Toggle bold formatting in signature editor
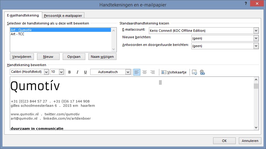The height and width of the screenshot is (149, 266). [69, 72]
